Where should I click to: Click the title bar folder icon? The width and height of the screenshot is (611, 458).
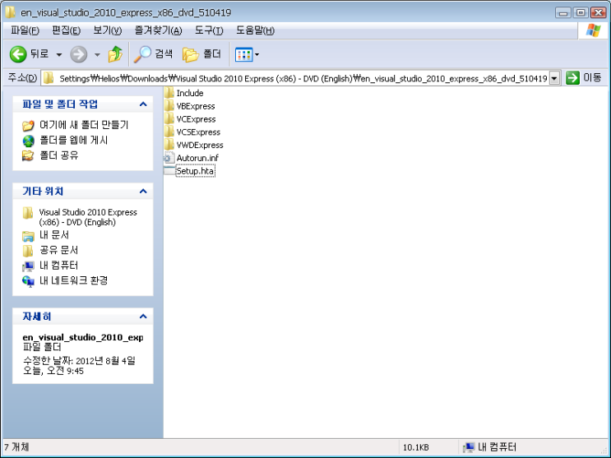[x=11, y=12]
